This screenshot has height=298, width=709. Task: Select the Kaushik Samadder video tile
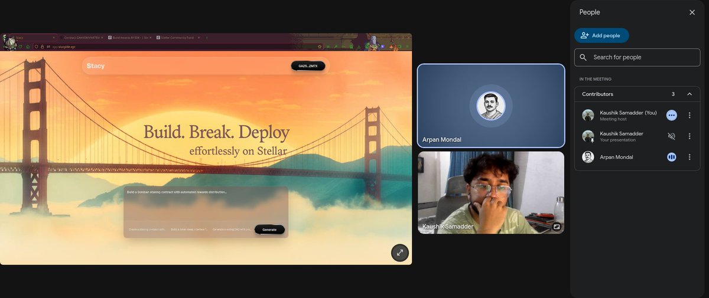pyautogui.click(x=491, y=192)
